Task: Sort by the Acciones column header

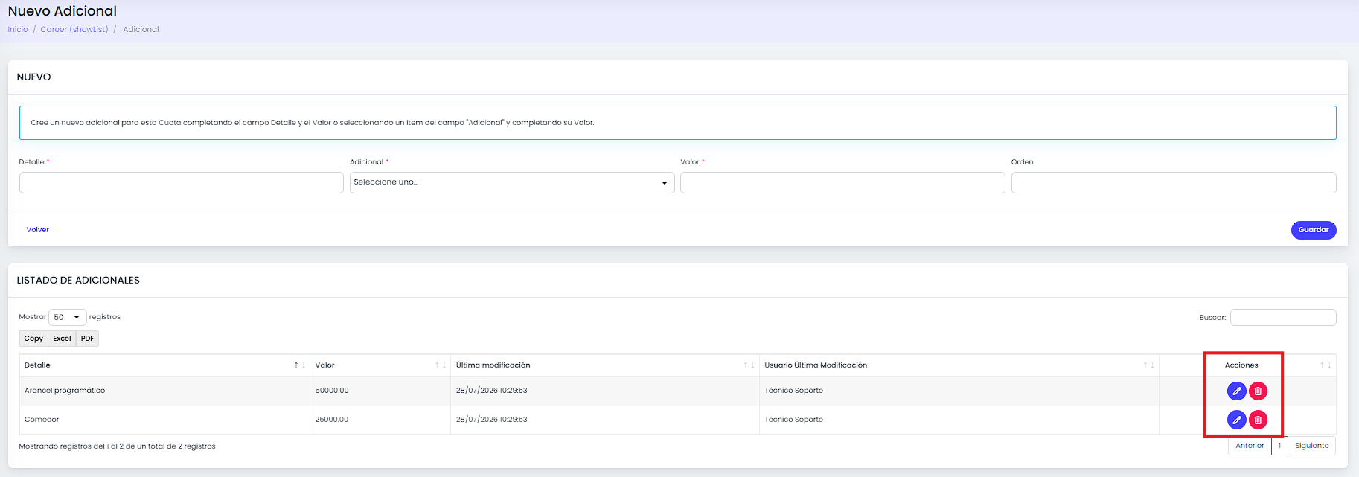Action: tap(1247, 365)
